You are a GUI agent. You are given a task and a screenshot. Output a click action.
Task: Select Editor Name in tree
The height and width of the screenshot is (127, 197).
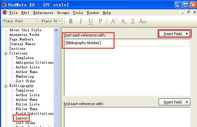(26, 109)
